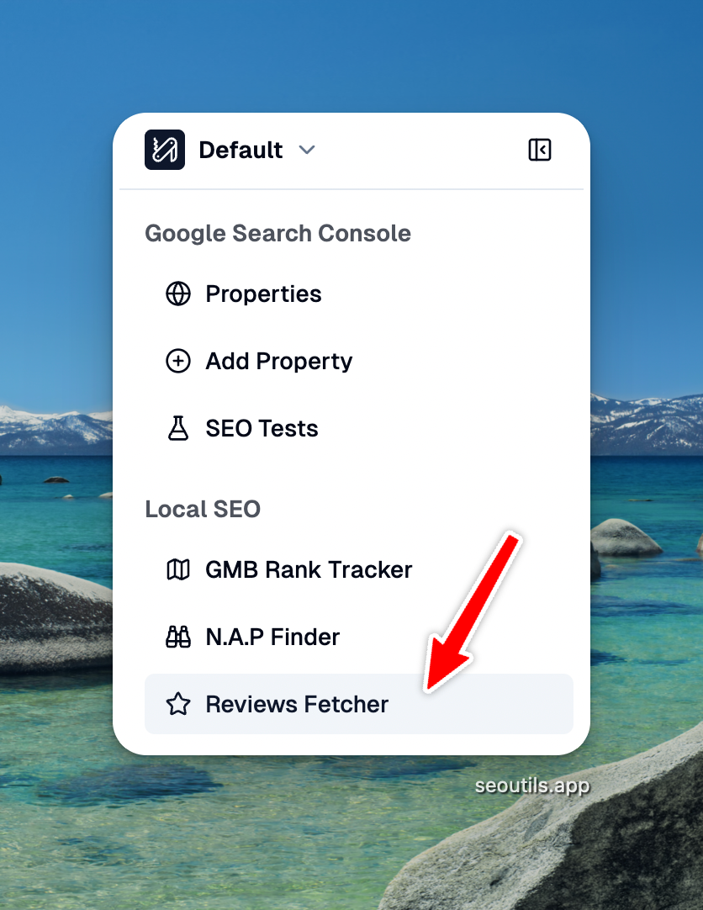Click the red arrow annotation
The image size is (703, 910).
point(473,611)
